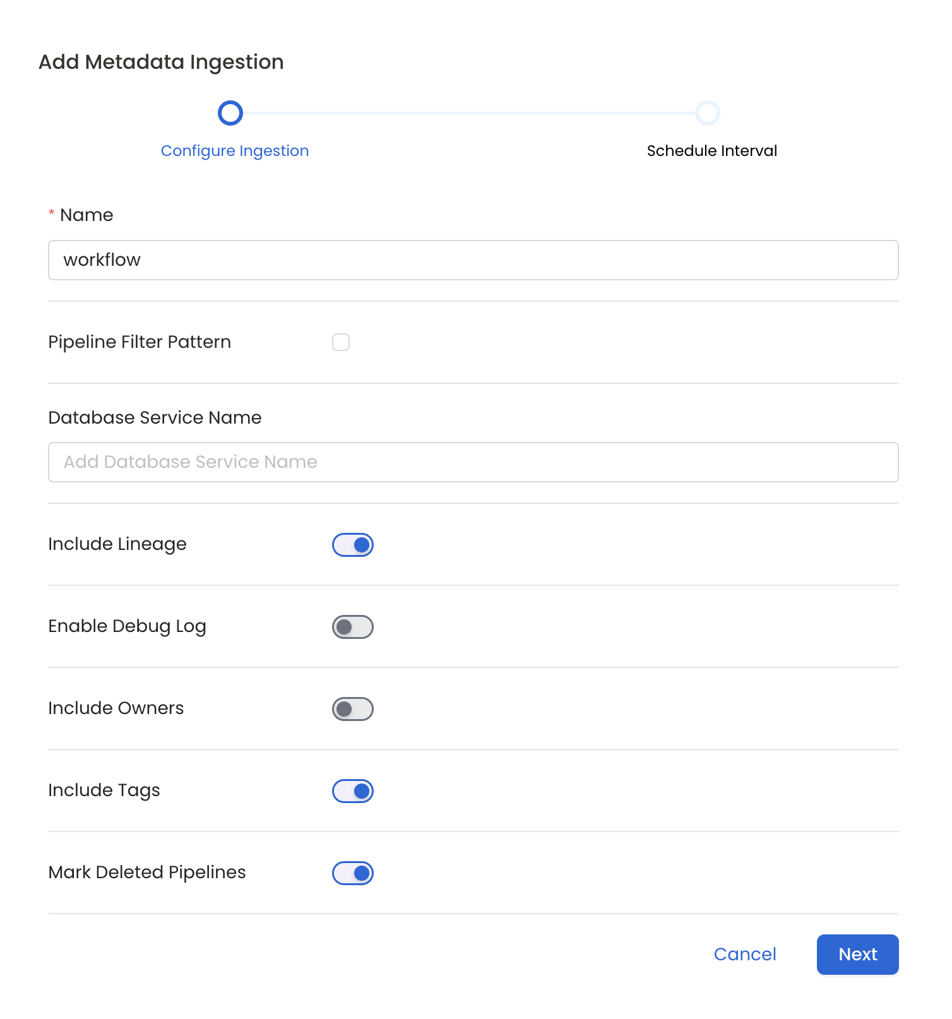Click the Schedule Interval step circle
Screen dimensions: 952x1019
pos(708,113)
